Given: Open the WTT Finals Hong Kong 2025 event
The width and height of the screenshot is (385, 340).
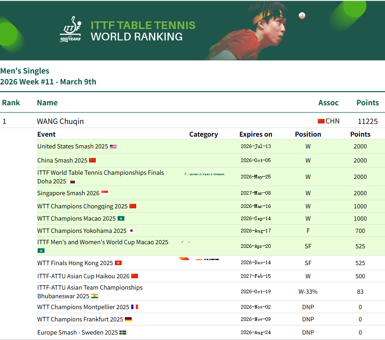Looking at the screenshot, I should coord(75,263).
